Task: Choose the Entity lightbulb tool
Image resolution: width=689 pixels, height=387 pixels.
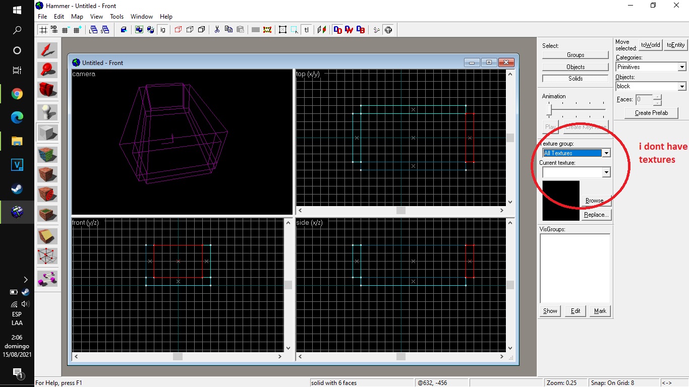Action: 47,112
